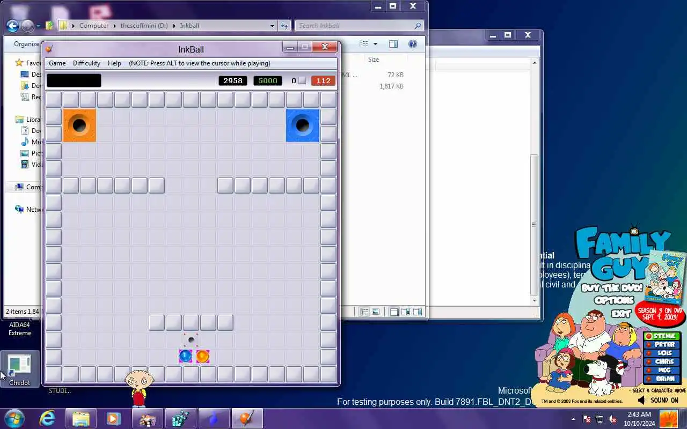Click the Forward button in Explorer
The height and width of the screenshot is (429, 687).
[x=27, y=26]
